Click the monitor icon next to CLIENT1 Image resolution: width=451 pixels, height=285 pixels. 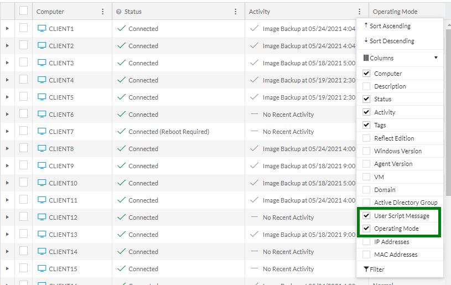42,28
